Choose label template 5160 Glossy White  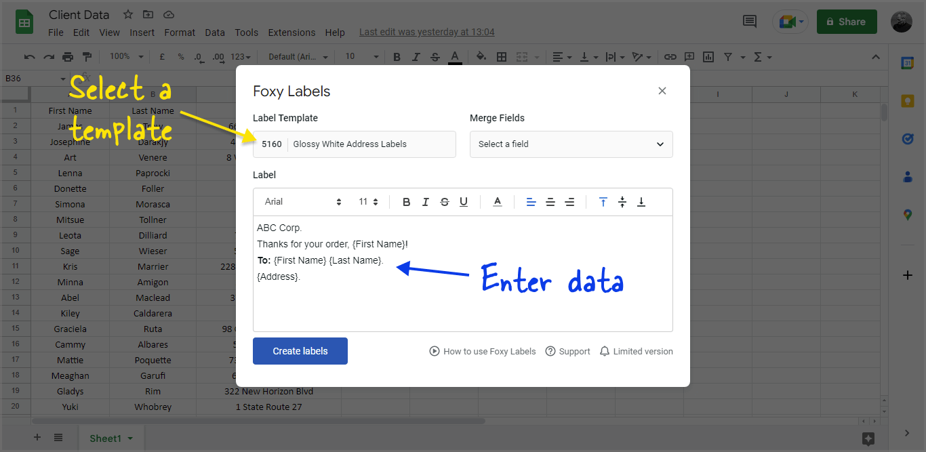(x=355, y=144)
